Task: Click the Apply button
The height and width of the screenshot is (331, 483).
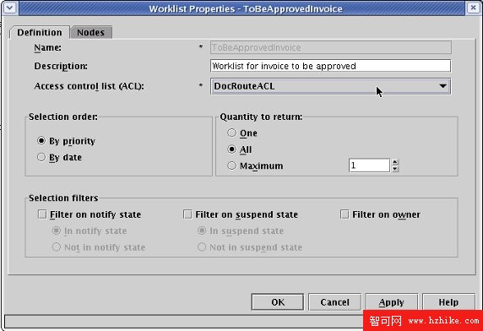Action: click(392, 302)
